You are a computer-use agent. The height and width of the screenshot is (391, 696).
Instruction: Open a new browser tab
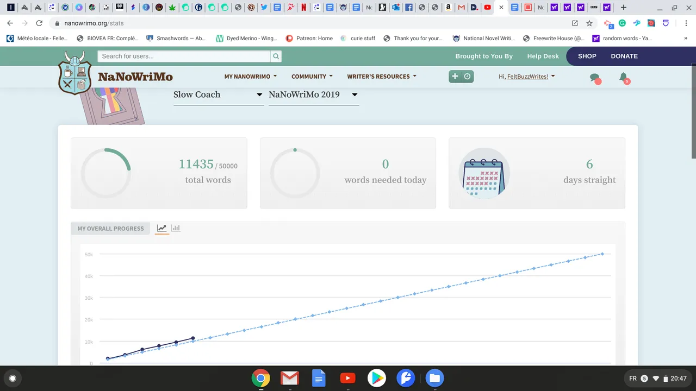(623, 8)
